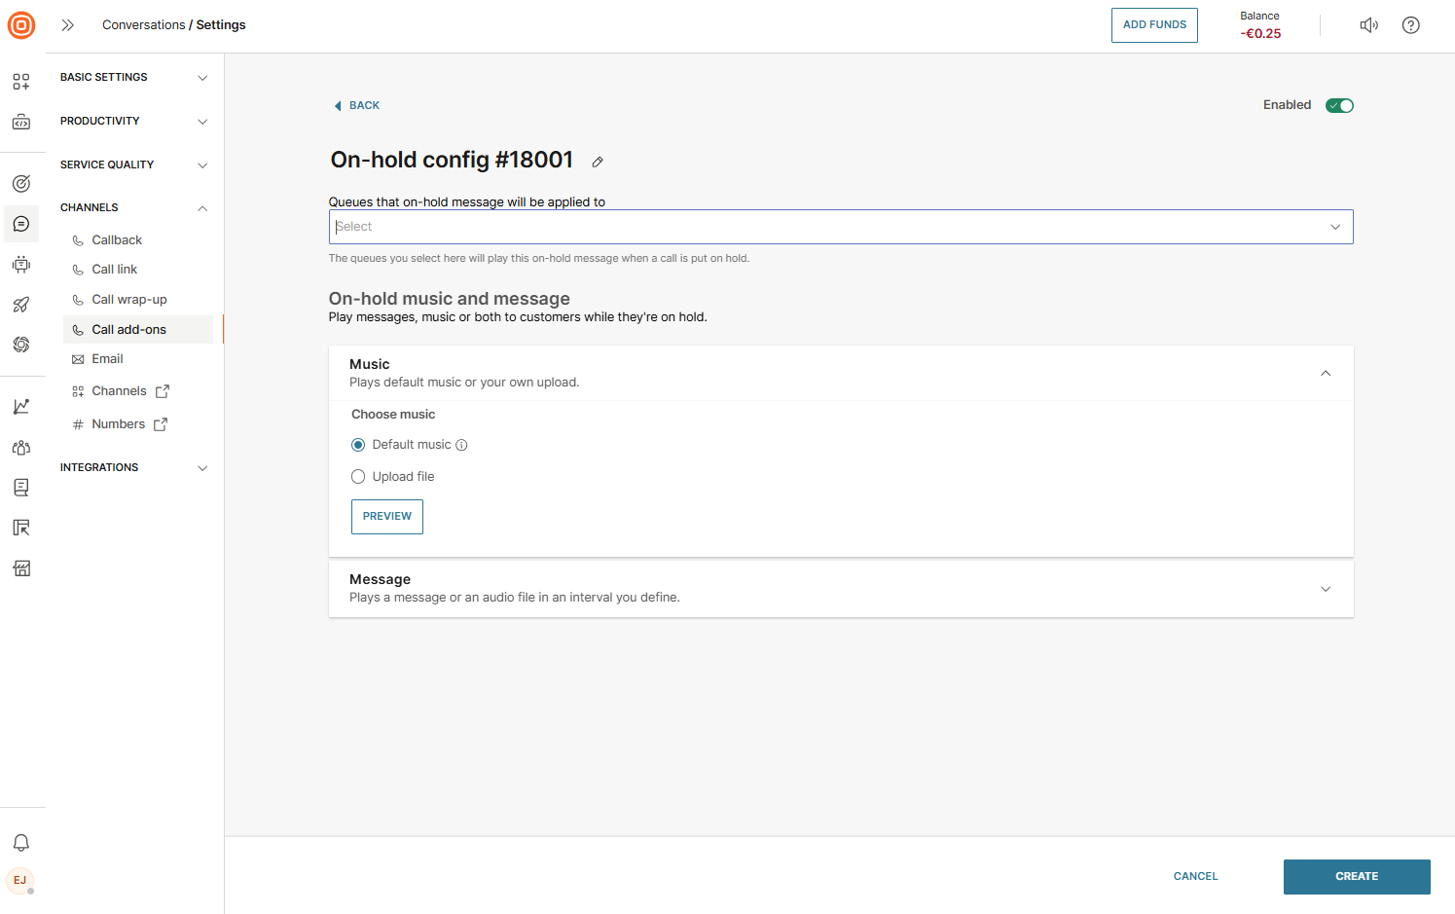Open Callback under Channels menu
The width and height of the screenshot is (1455, 914).
point(117,240)
